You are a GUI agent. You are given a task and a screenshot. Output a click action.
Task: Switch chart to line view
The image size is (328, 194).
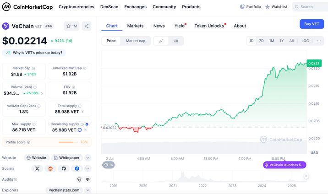161,41
